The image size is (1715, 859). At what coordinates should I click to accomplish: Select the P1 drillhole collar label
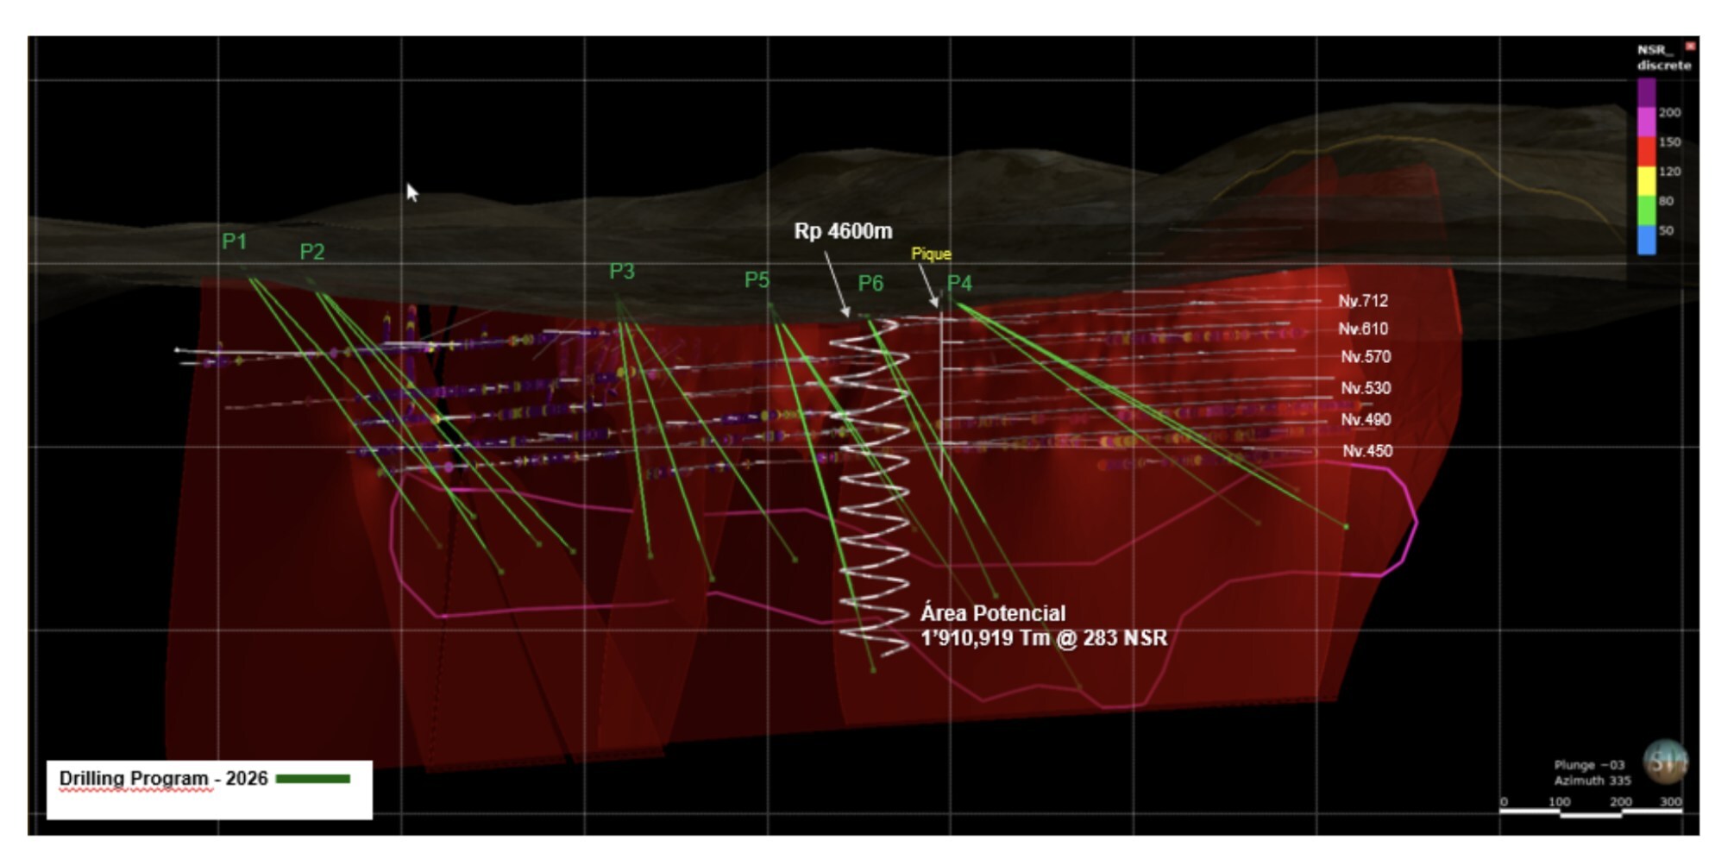[x=235, y=241]
